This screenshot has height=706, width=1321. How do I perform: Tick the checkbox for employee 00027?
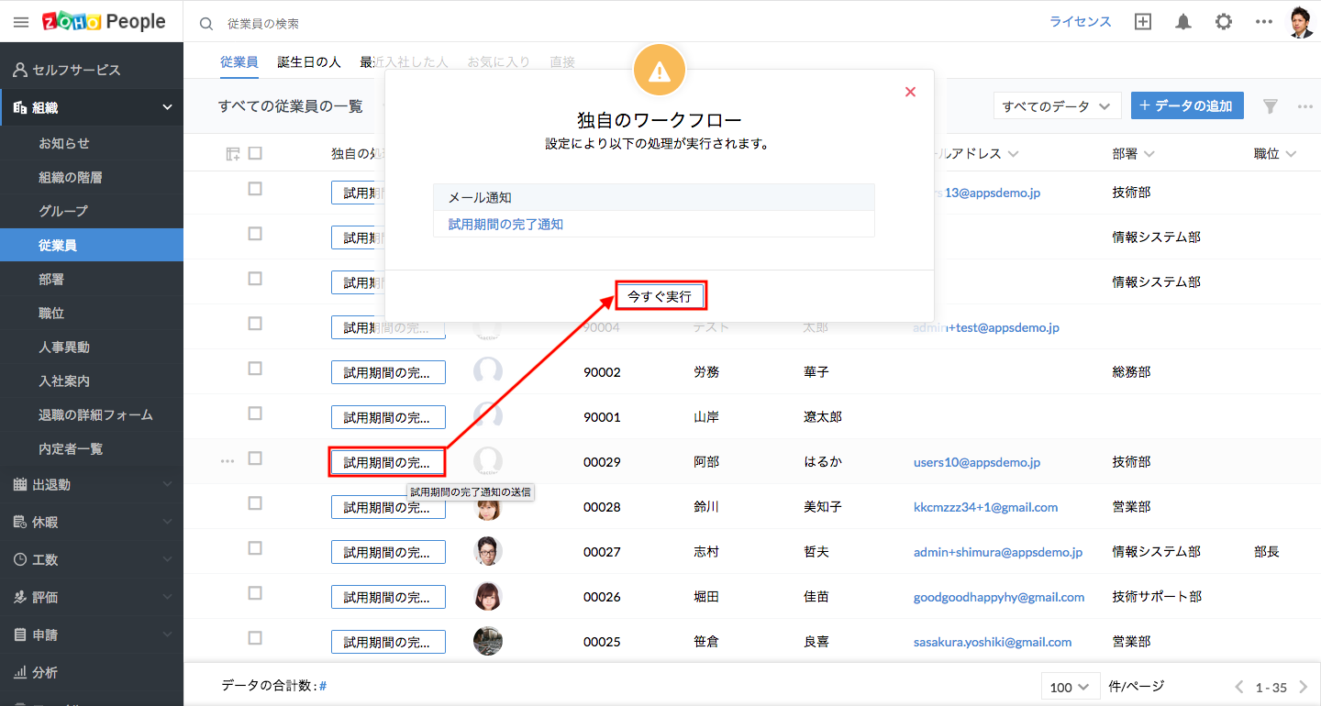[x=255, y=548]
